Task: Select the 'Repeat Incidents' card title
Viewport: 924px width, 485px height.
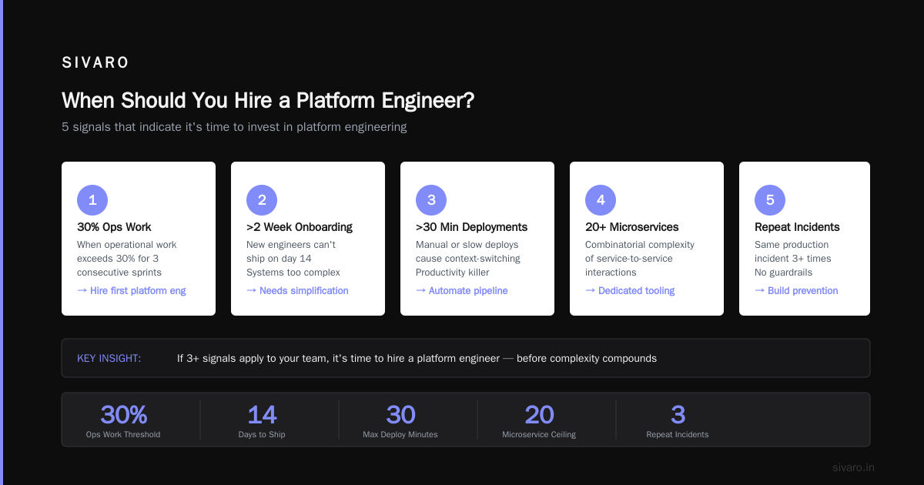Action: coord(797,227)
